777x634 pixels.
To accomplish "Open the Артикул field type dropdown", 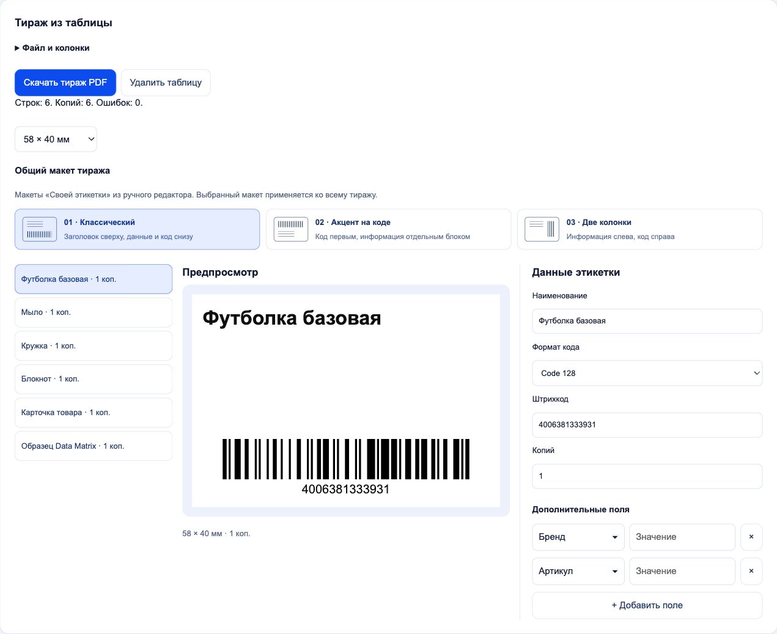I will (578, 571).
